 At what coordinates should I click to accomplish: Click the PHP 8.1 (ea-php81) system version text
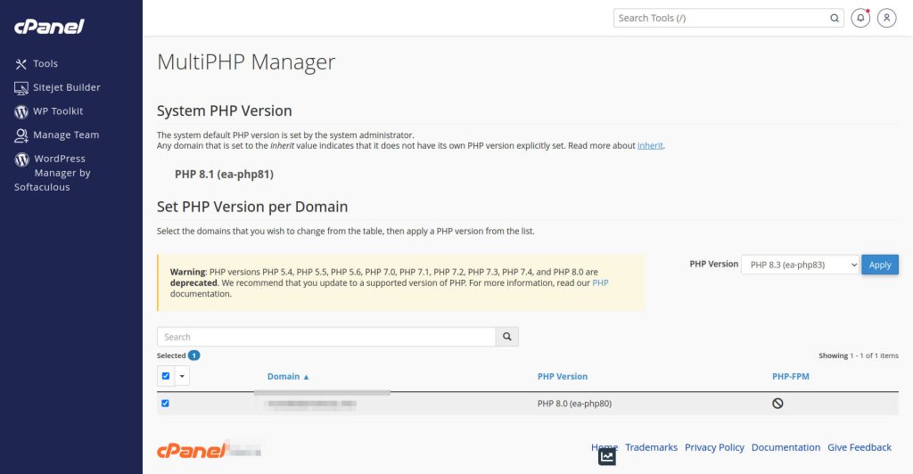coord(224,175)
